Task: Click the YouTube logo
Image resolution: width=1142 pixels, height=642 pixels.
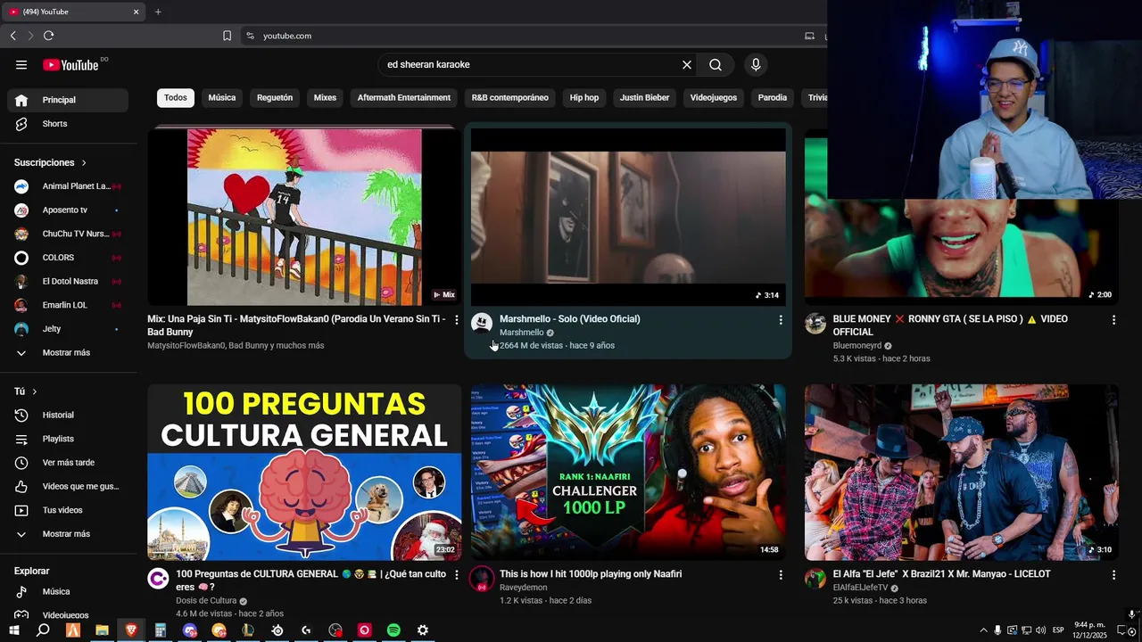Action: 70,64
